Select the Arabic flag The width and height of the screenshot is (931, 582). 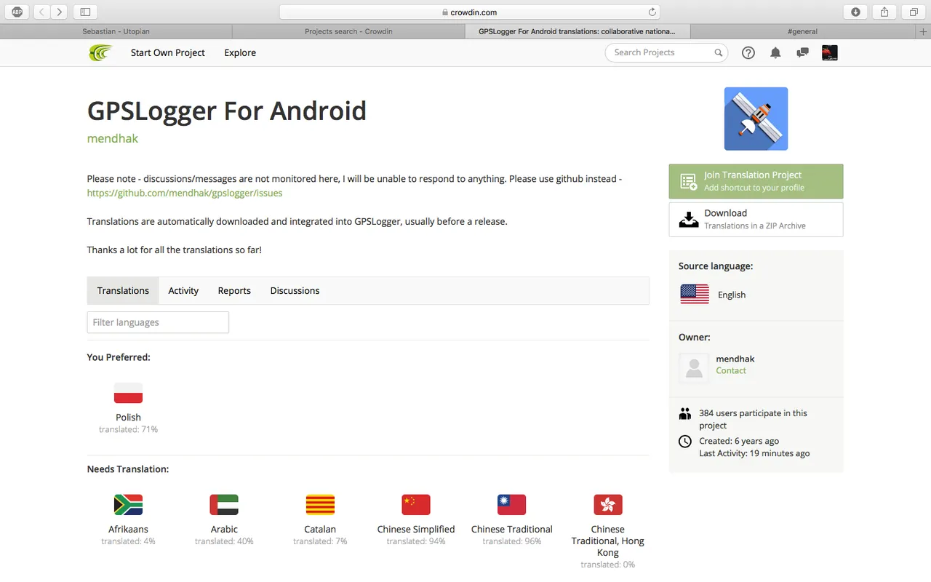tap(224, 505)
